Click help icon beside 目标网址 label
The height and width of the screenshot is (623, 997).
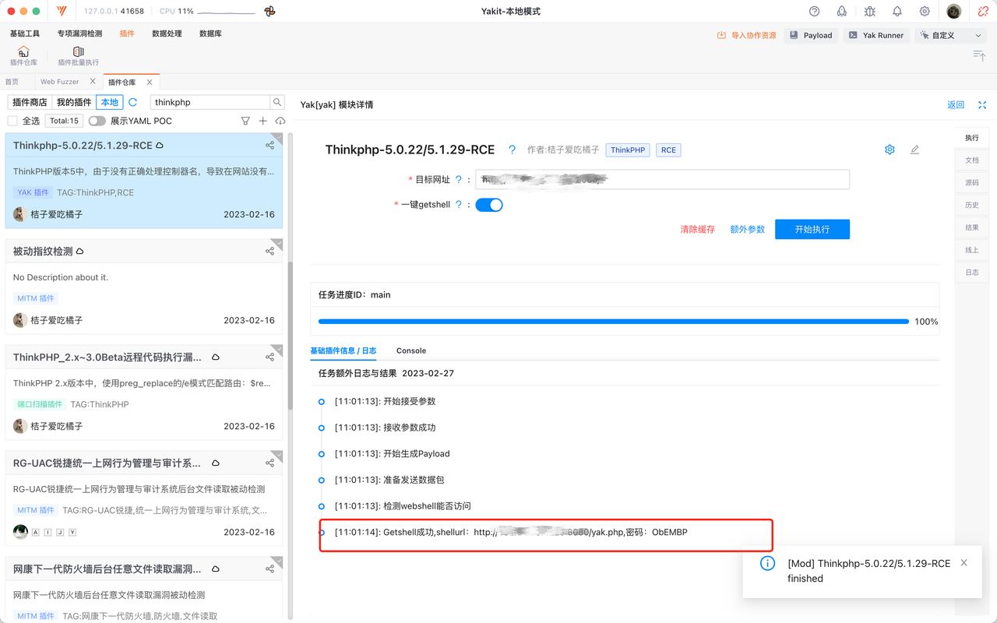[x=459, y=179]
